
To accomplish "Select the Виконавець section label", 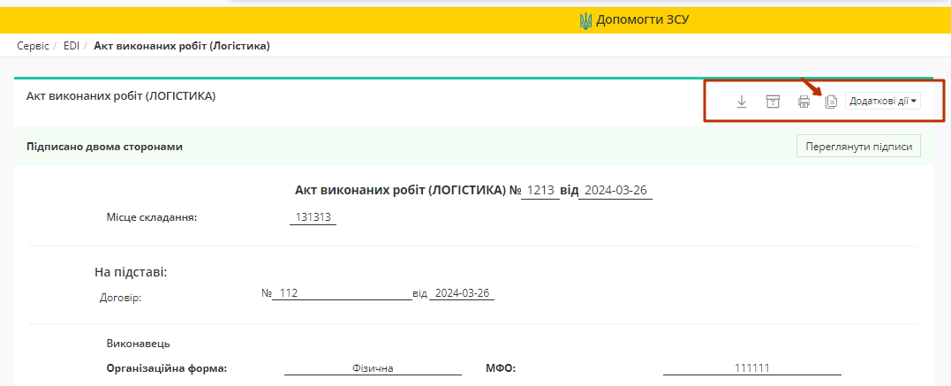I will coord(139,344).
